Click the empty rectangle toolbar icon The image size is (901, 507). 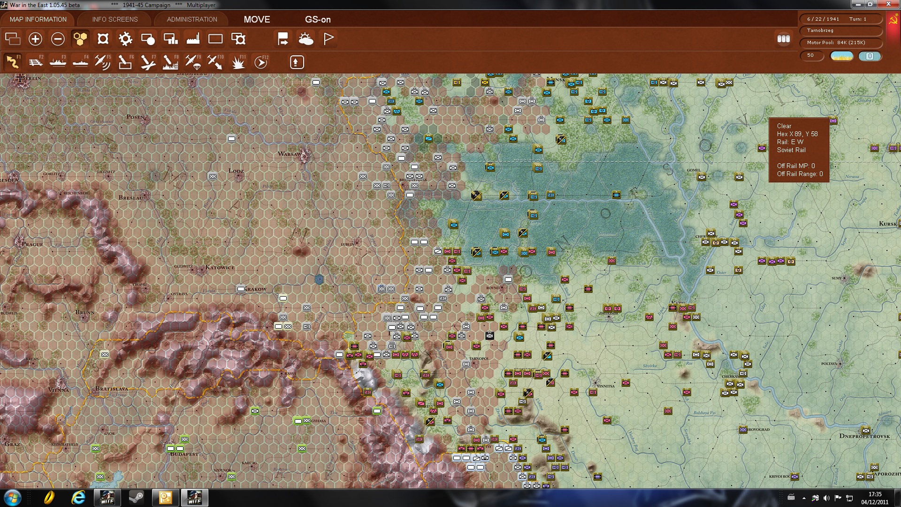tap(215, 39)
